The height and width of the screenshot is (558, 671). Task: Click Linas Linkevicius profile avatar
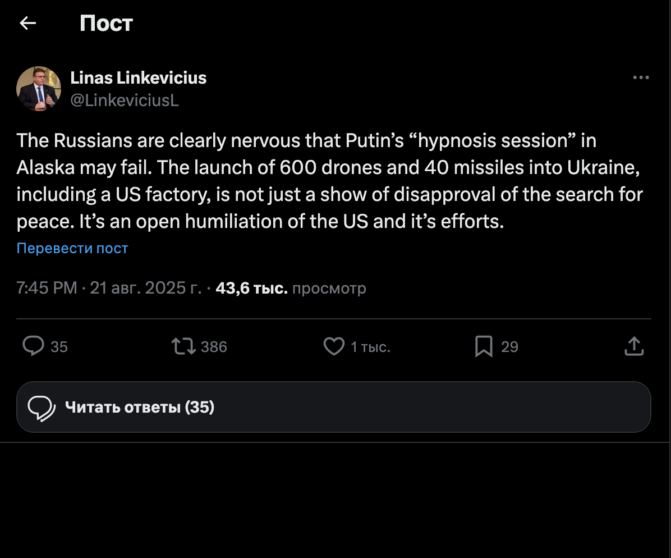39,88
